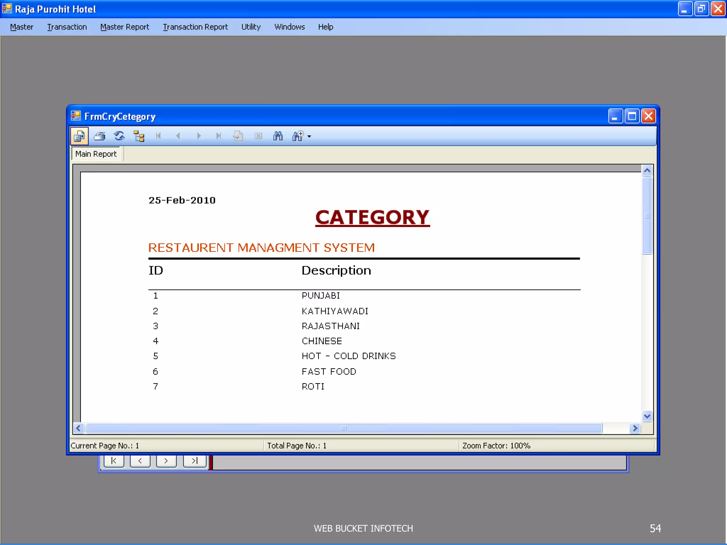Click first record button in background form
Screen dimensions: 727x545
coord(114,461)
